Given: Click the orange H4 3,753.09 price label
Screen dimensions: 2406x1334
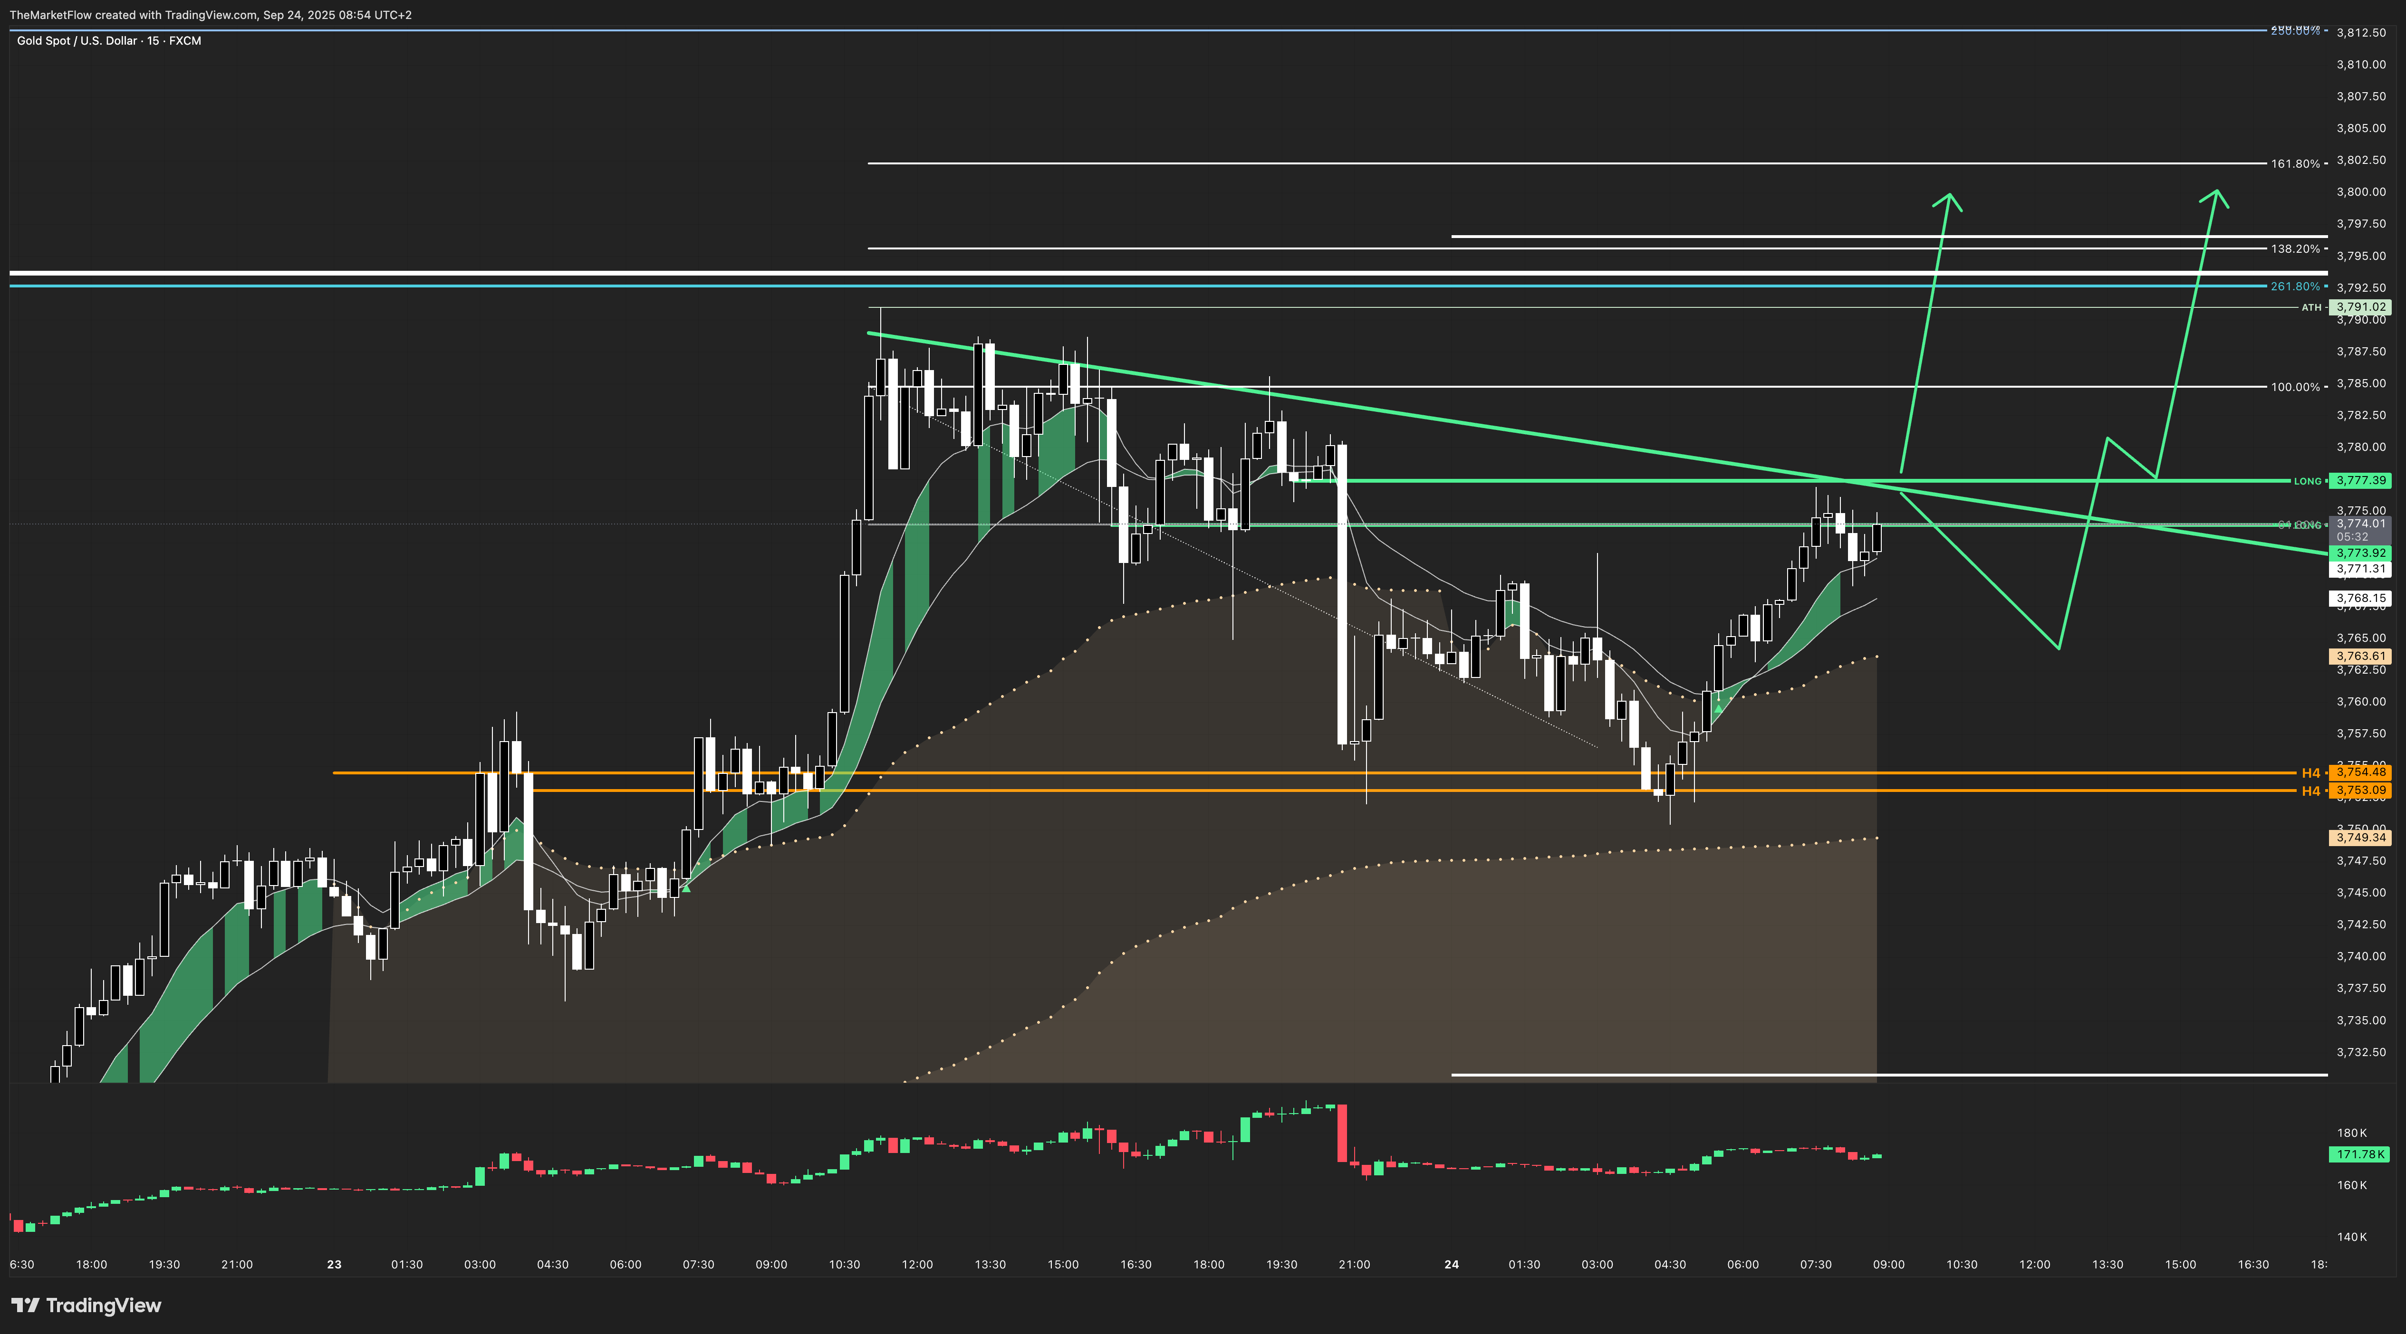Looking at the screenshot, I should 2360,791.
